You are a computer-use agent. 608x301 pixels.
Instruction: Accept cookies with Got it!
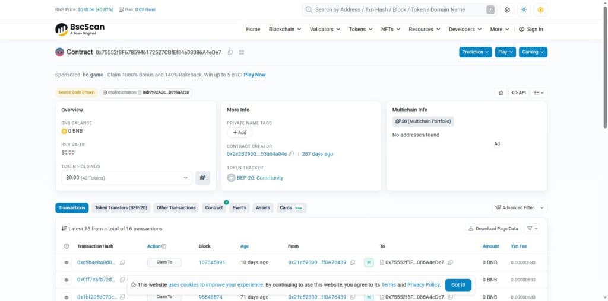point(458,285)
